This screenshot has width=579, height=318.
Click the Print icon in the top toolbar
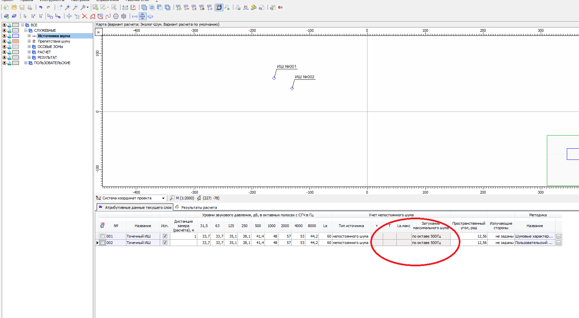point(30,7)
